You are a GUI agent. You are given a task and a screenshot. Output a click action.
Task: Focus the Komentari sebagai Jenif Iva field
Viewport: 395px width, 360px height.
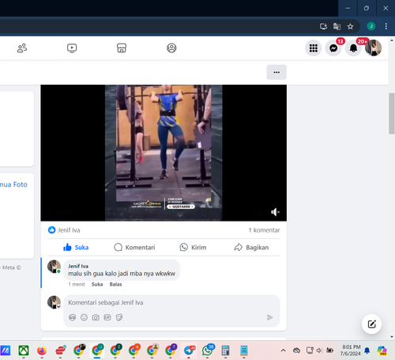click(171, 302)
